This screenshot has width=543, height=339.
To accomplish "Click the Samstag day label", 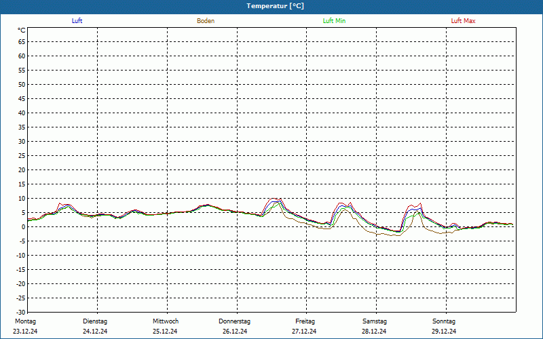I will pyautogui.click(x=375, y=321).
